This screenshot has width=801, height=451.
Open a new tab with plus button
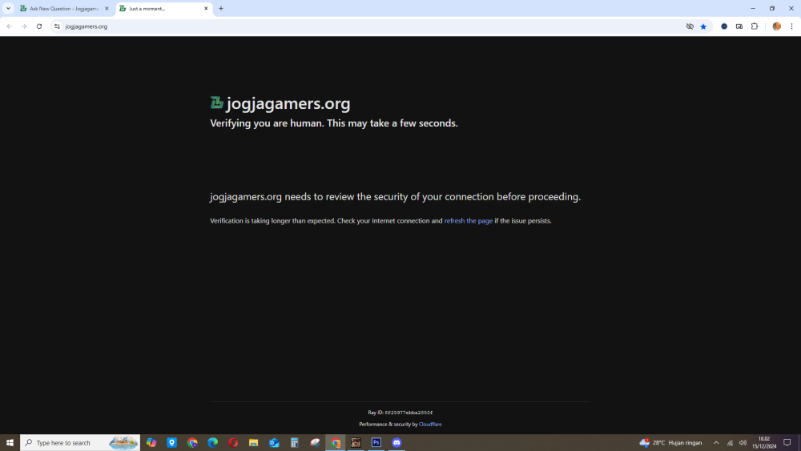point(221,9)
